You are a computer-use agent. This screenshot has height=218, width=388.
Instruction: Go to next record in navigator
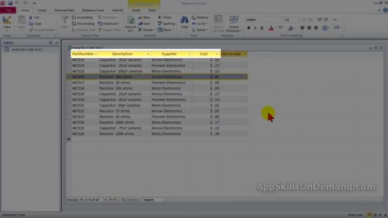coord(105,200)
